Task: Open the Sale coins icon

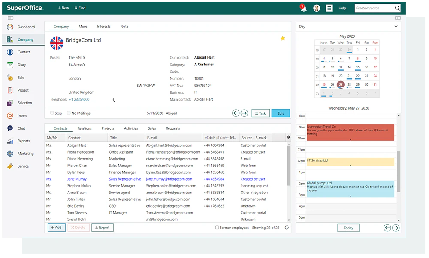Action: coord(10,77)
